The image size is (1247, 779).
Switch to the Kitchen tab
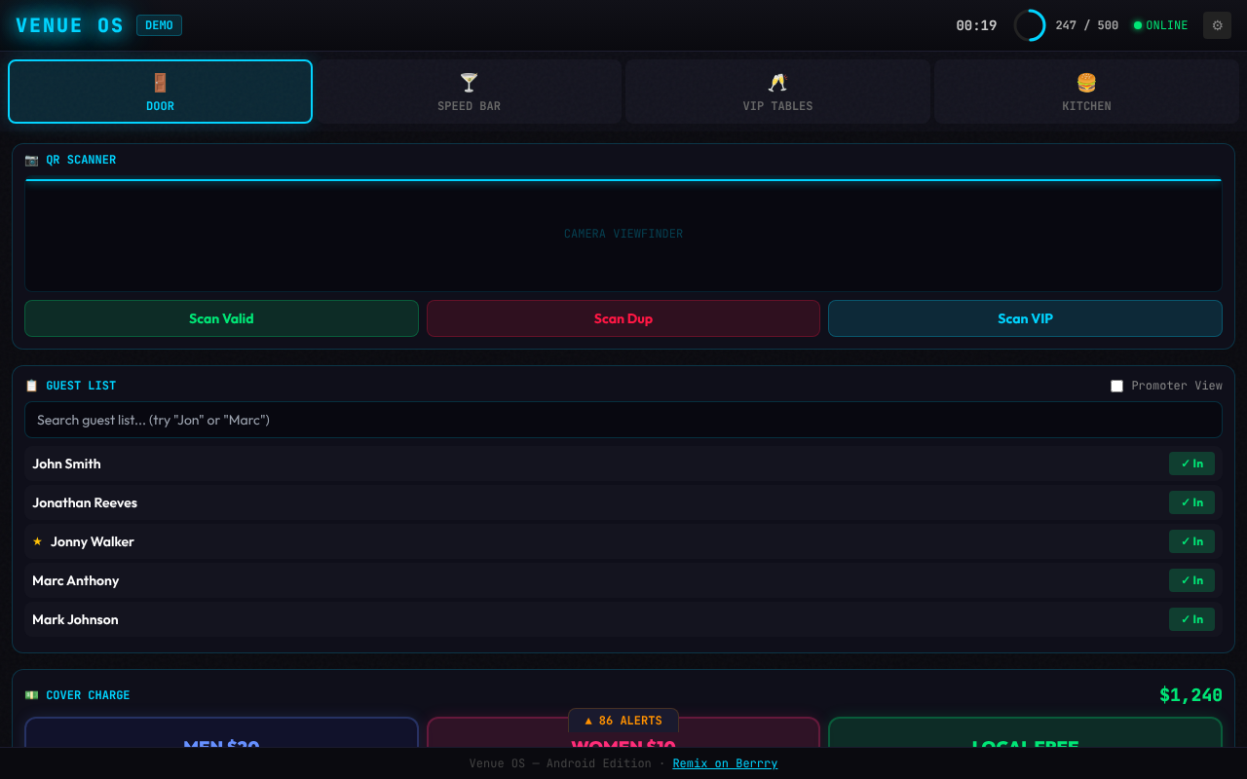(x=1086, y=92)
